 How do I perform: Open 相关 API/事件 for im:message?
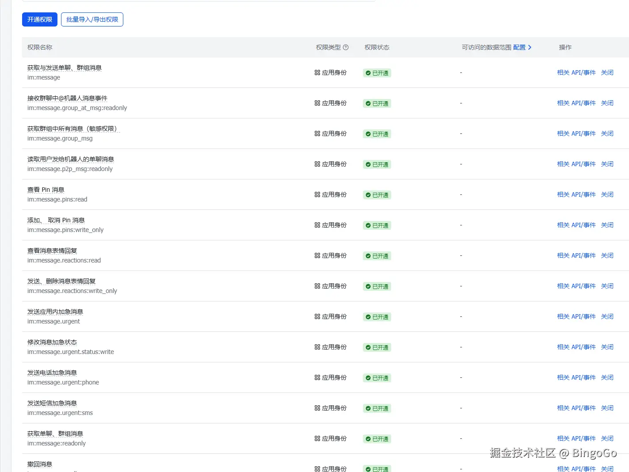576,72
